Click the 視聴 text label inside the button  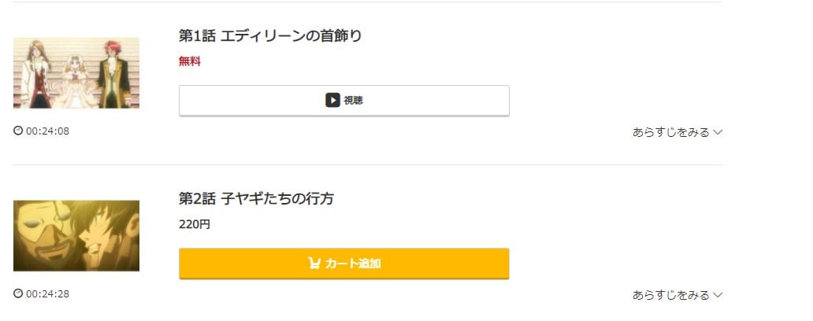(x=353, y=101)
